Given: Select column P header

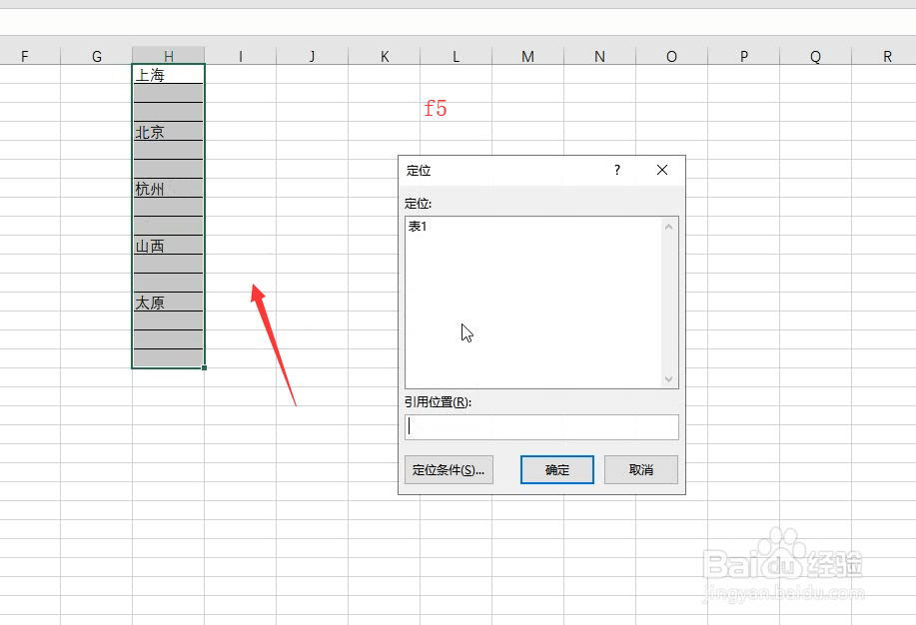Looking at the screenshot, I should pos(743,56).
